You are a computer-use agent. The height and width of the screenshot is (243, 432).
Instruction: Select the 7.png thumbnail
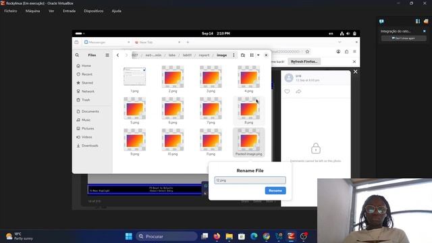(211, 108)
